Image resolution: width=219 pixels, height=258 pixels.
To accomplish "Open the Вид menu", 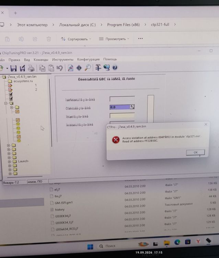I will click(x=27, y=60).
